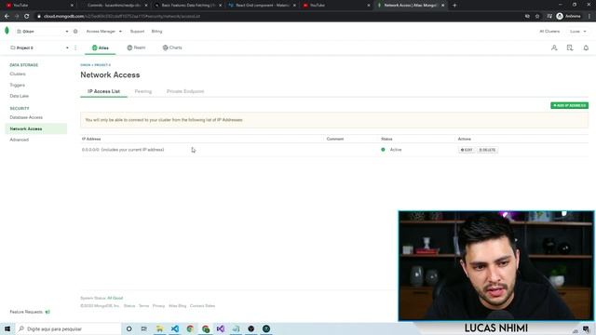Open Advanced in the sidebar
The height and width of the screenshot is (335, 596).
pyautogui.click(x=19, y=140)
